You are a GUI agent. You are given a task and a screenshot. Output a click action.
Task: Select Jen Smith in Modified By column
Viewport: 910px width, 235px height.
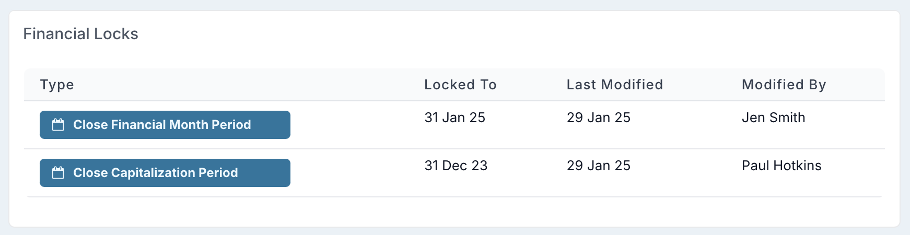pos(774,118)
